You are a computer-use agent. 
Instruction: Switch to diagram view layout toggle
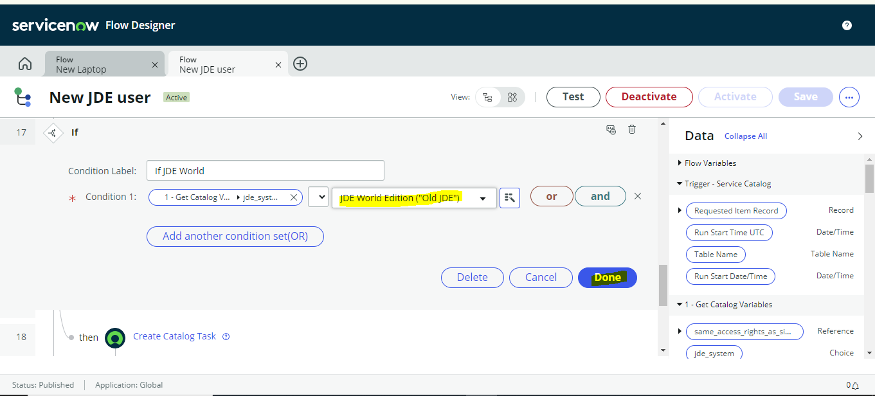point(512,97)
